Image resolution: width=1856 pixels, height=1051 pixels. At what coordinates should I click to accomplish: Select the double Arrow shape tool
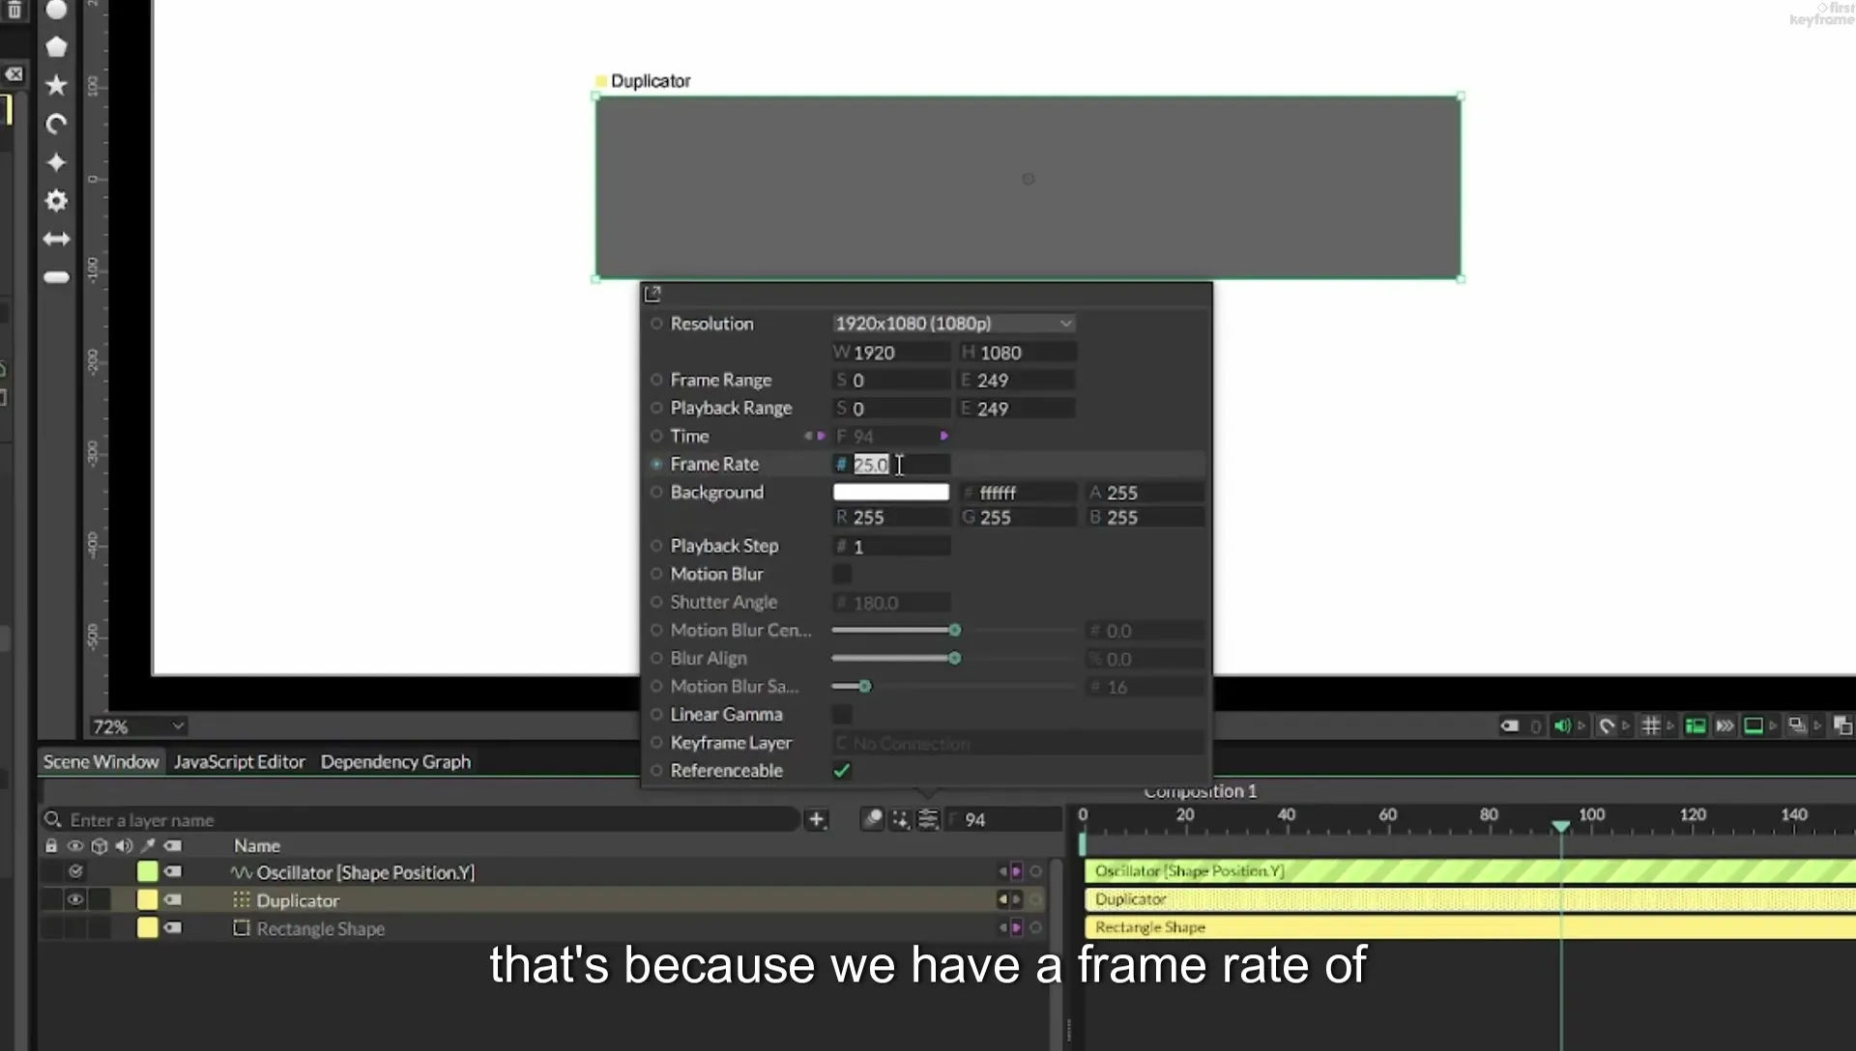pyautogui.click(x=56, y=239)
